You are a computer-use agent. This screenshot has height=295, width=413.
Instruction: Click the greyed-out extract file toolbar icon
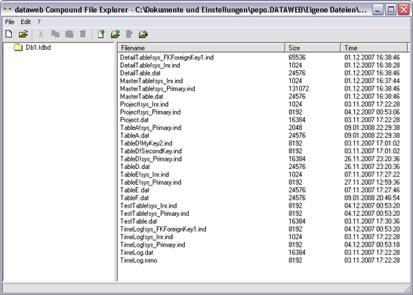(x=129, y=34)
